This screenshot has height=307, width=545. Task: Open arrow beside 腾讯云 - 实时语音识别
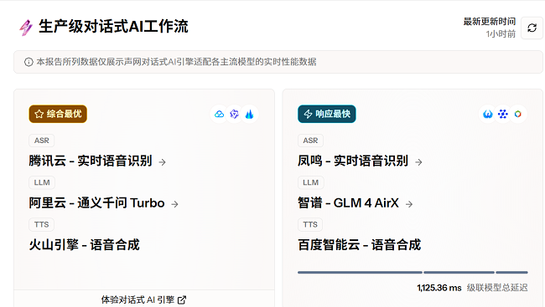163,162
